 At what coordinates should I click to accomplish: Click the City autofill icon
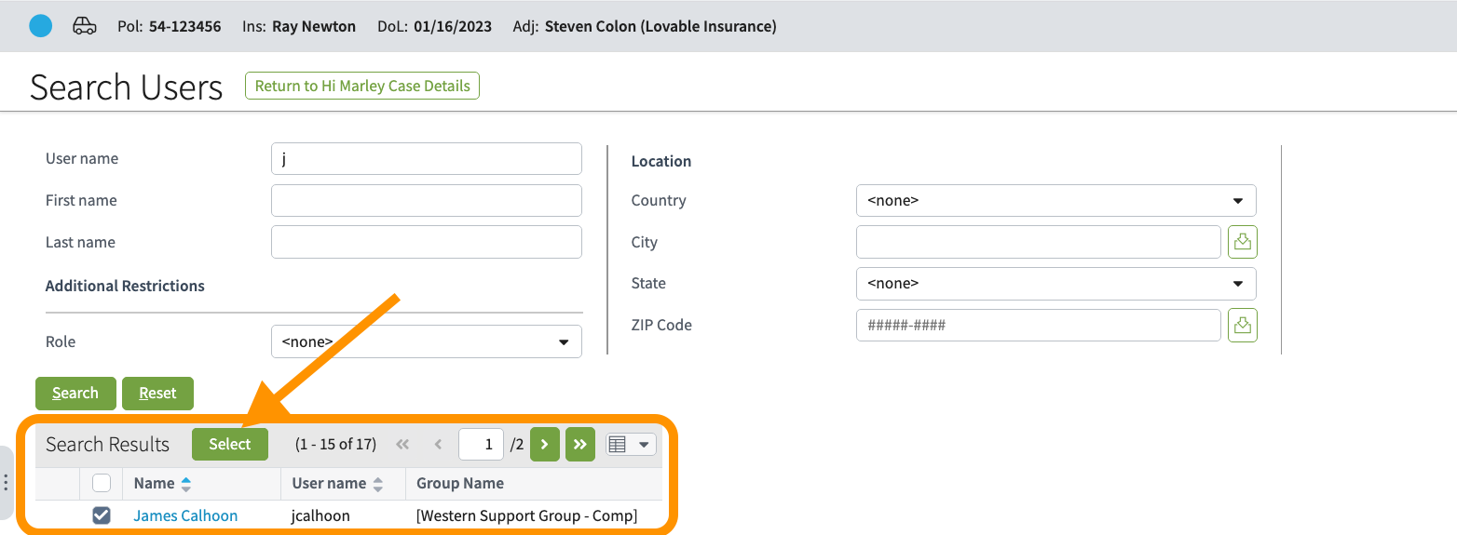point(1242,242)
